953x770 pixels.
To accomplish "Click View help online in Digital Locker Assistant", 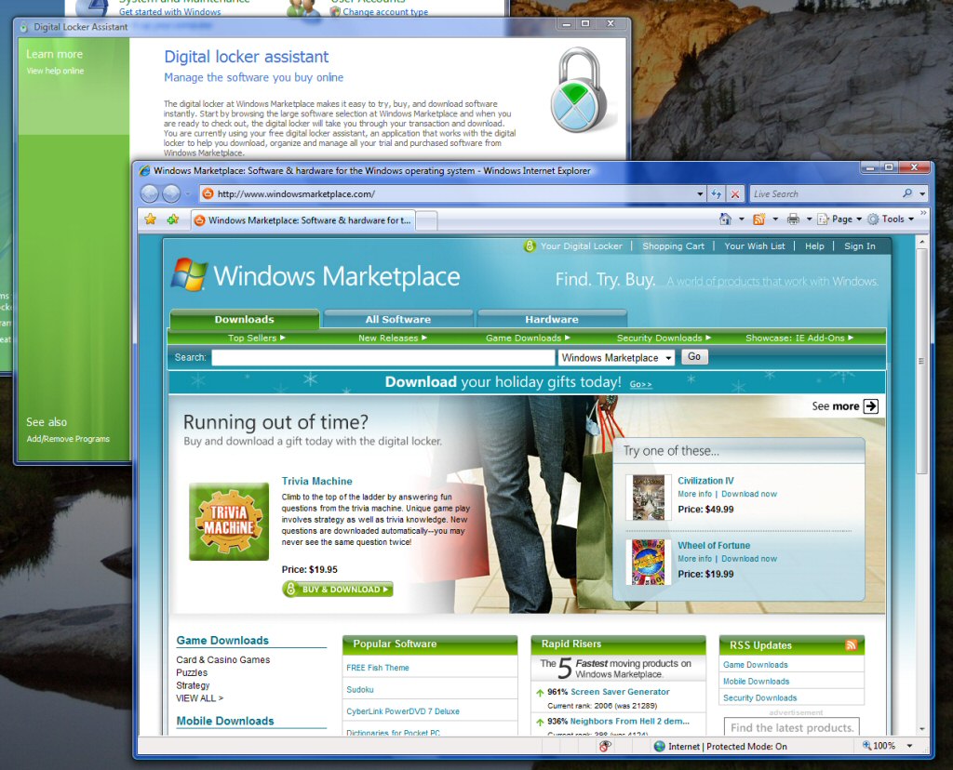I will click(x=55, y=71).
